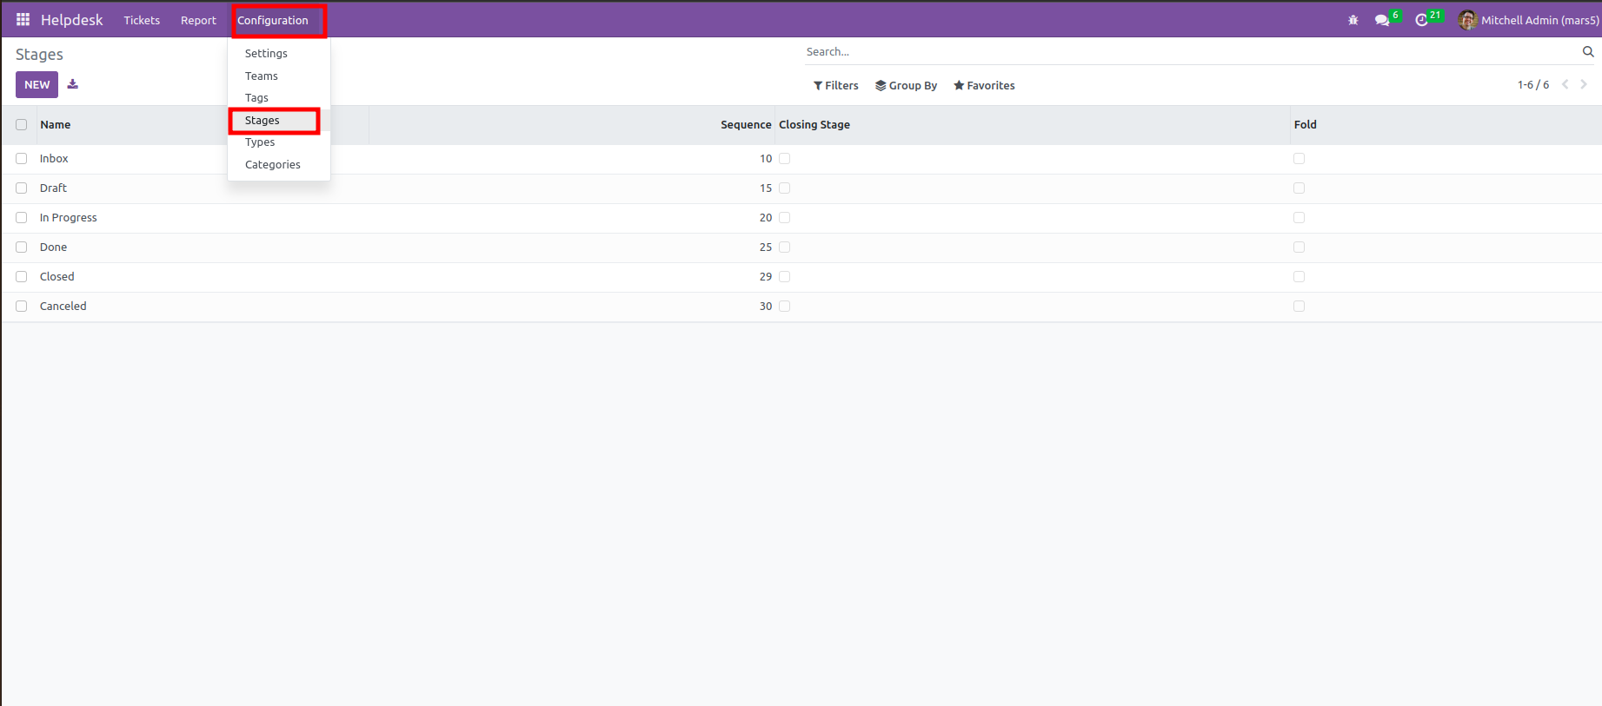This screenshot has height=706, width=1602.
Task: Select the Draft row checkbox
Action: [22, 188]
